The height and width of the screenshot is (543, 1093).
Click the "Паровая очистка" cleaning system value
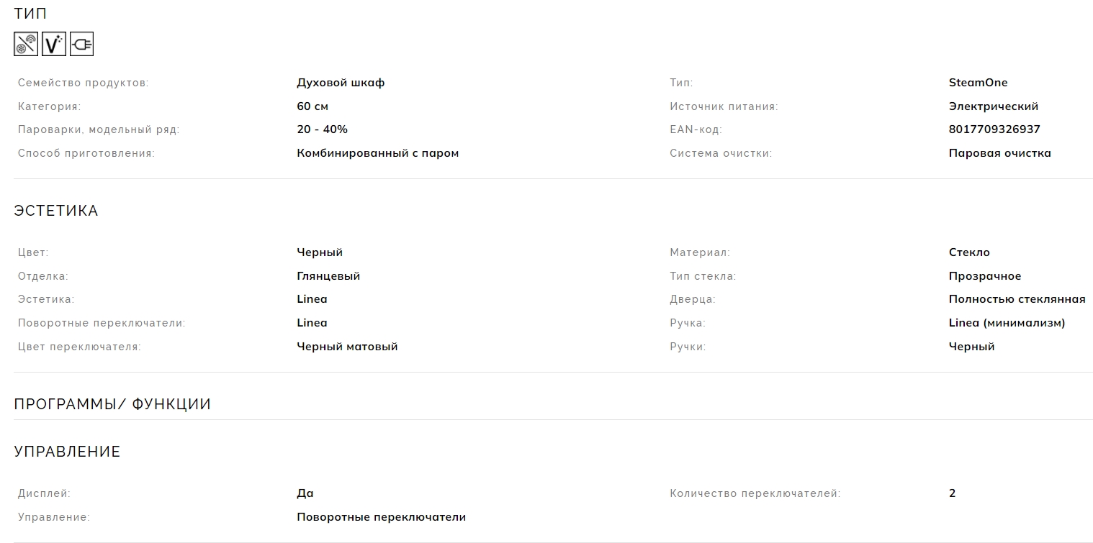tap(999, 153)
